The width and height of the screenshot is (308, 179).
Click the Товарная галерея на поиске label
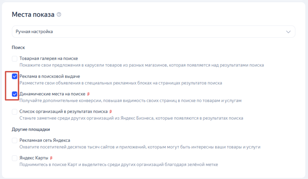[x=48, y=58]
